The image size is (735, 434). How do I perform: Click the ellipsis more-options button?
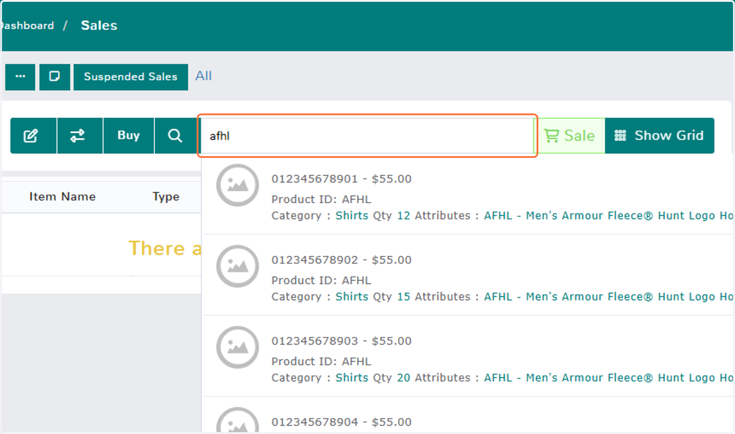pyautogui.click(x=20, y=77)
